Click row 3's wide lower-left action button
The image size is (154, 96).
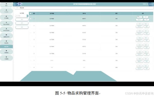139,34
